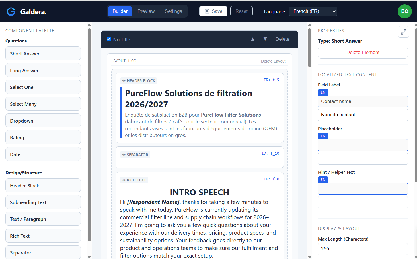Click the ID: f_5 label
This screenshot has width=417, height=259.
pos(271,80)
